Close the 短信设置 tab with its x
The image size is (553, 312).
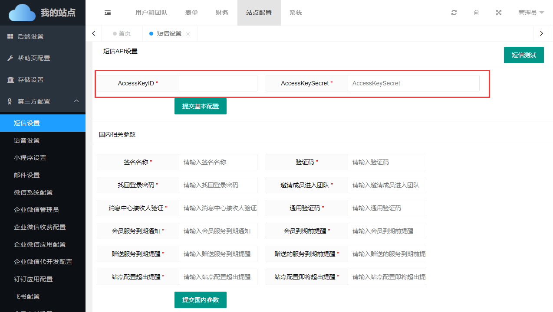[x=188, y=34]
